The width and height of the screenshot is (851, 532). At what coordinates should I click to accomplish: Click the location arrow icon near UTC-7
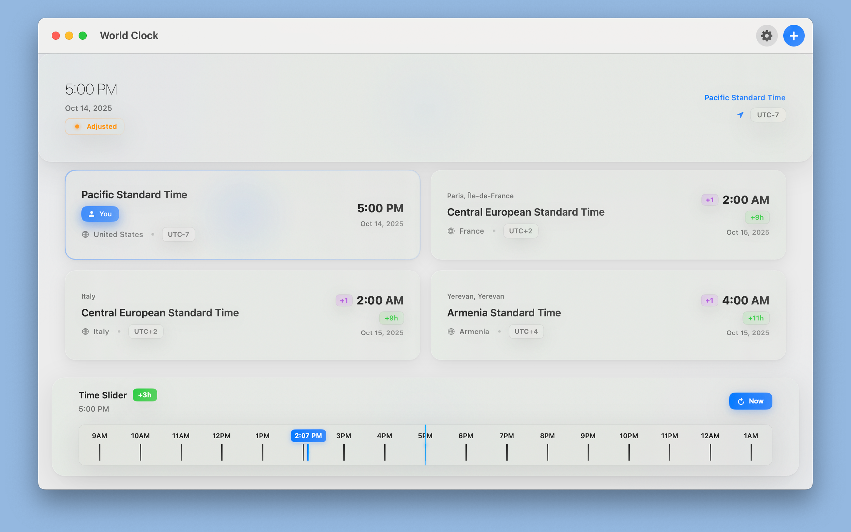coord(740,115)
